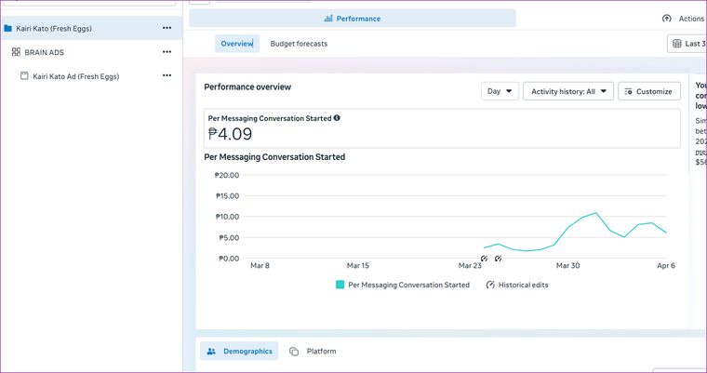Switch to the Performance tab
This screenshot has width=707, height=373.
point(353,18)
